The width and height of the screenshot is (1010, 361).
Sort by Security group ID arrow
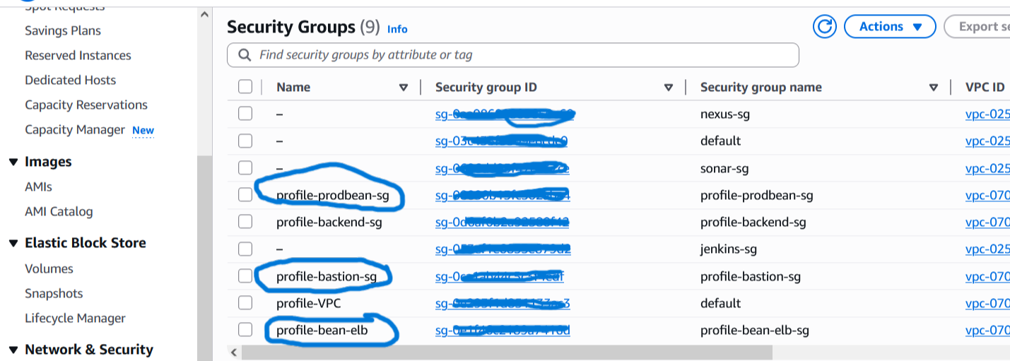pyautogui.click(x=669, y=88)
